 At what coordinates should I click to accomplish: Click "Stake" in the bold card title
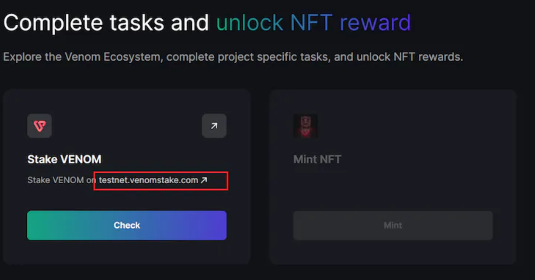point(39,159)
